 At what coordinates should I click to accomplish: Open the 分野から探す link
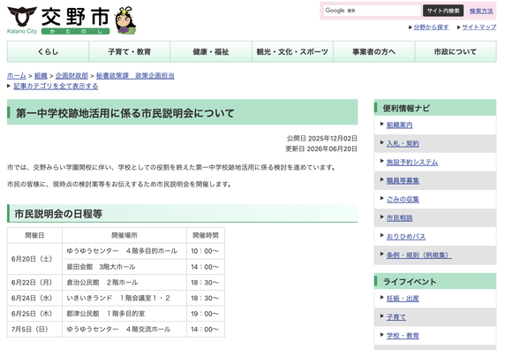pos(431,27)
